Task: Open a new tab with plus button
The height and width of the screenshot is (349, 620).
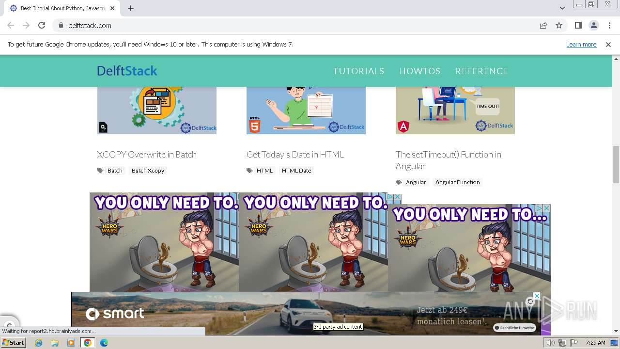Action: [x=131, y=8]
